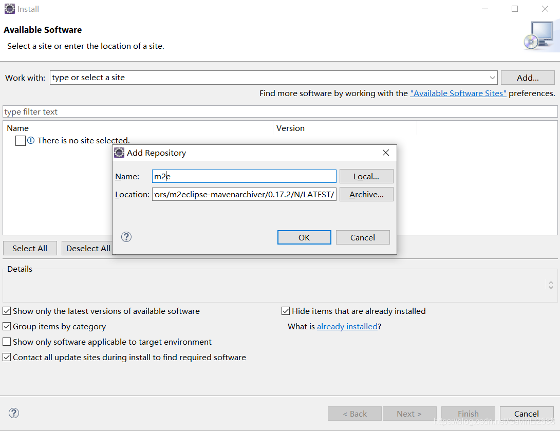
Task: Open the 'Available Software Sites' preferences link
Action: pyautogui.click(x=459, y=93)
